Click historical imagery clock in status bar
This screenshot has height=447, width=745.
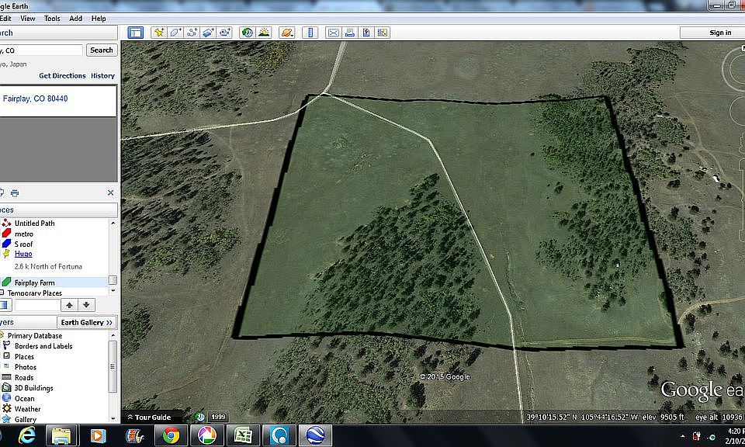(x=200, y=417)
